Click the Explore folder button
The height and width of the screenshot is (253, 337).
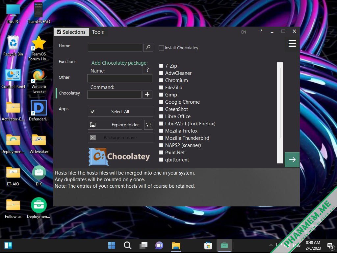115,125
